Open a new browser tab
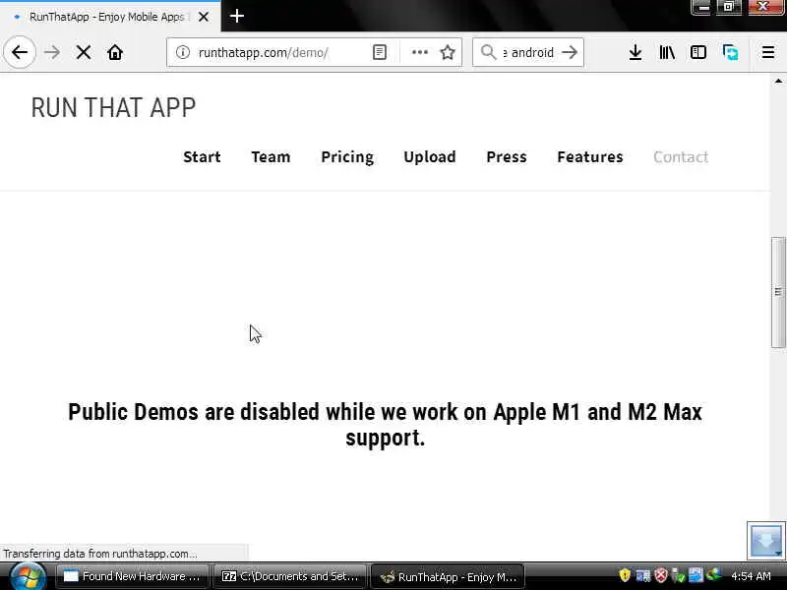 pos(237,16)
